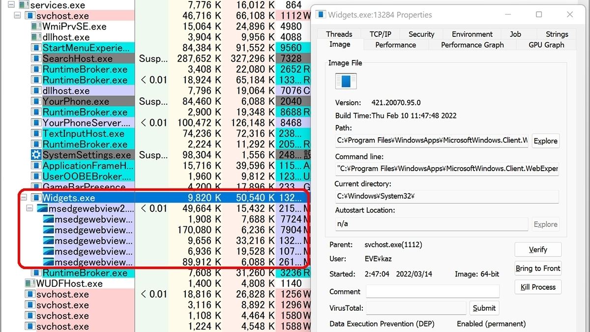Click the msedgewebview2... parent process icon
This screenshot has height=332, width=590.
coord(42,209)
